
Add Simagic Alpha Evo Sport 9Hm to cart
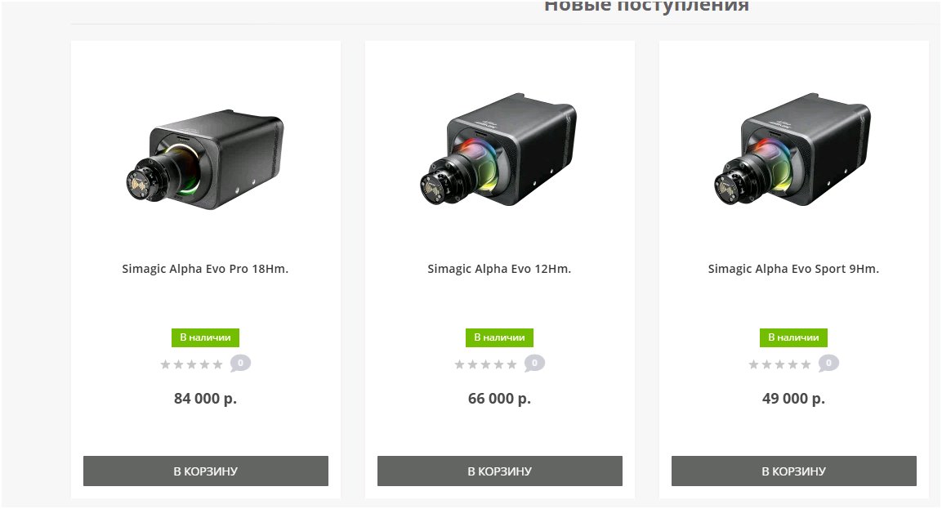pyautogui.click(x=793, y=471)
